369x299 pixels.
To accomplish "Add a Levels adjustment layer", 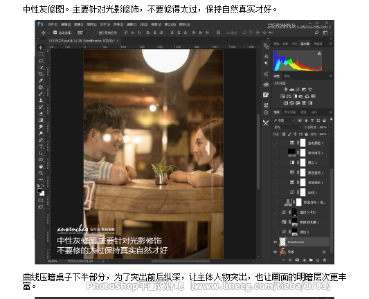I will [292, 89].
